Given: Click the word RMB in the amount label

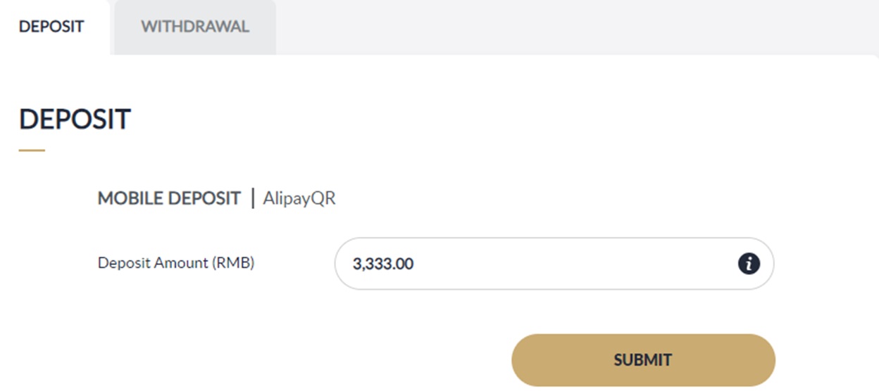Looking at the screenshot, I should [x=236, y=263].
